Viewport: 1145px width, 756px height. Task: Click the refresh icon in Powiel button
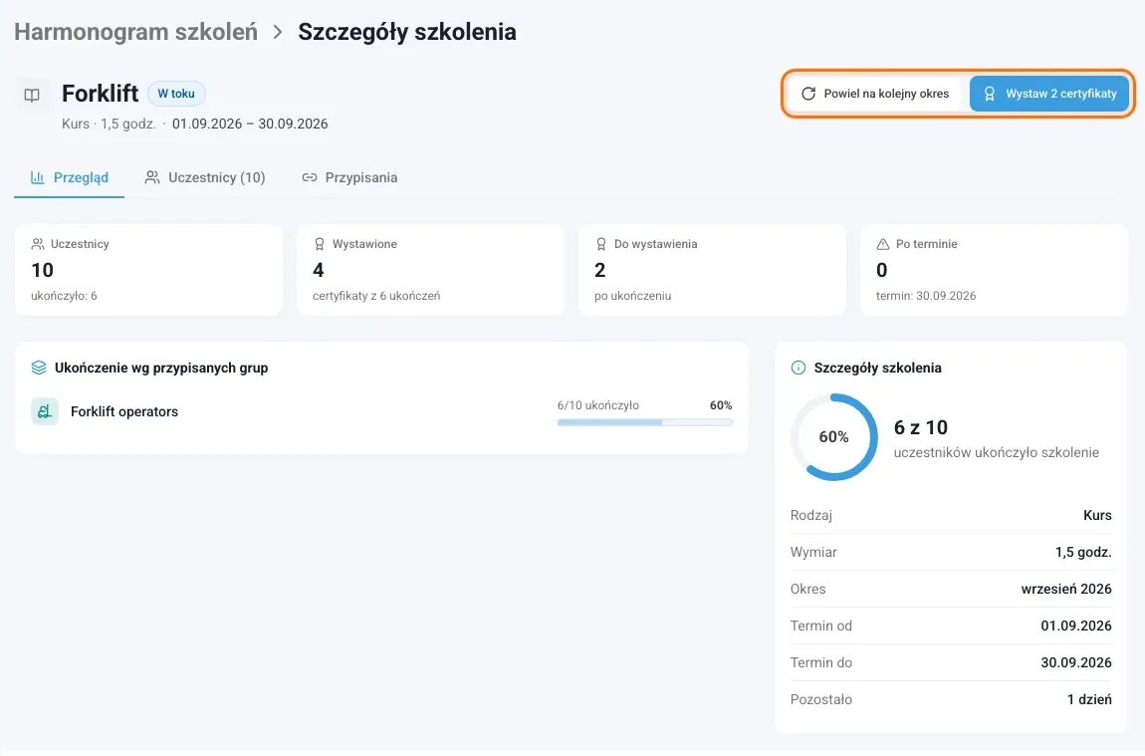tap(808, 94)
